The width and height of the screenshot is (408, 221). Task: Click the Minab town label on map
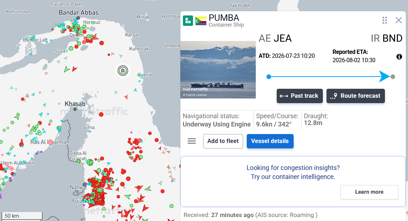tap(143, 17)
